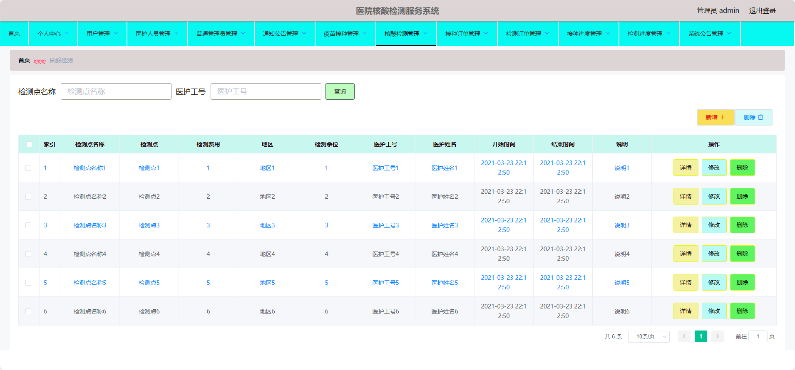The width and height of the screenshot is (795, 370).
Task: Click the 管理员 admin label
Action: pos(718,11)
